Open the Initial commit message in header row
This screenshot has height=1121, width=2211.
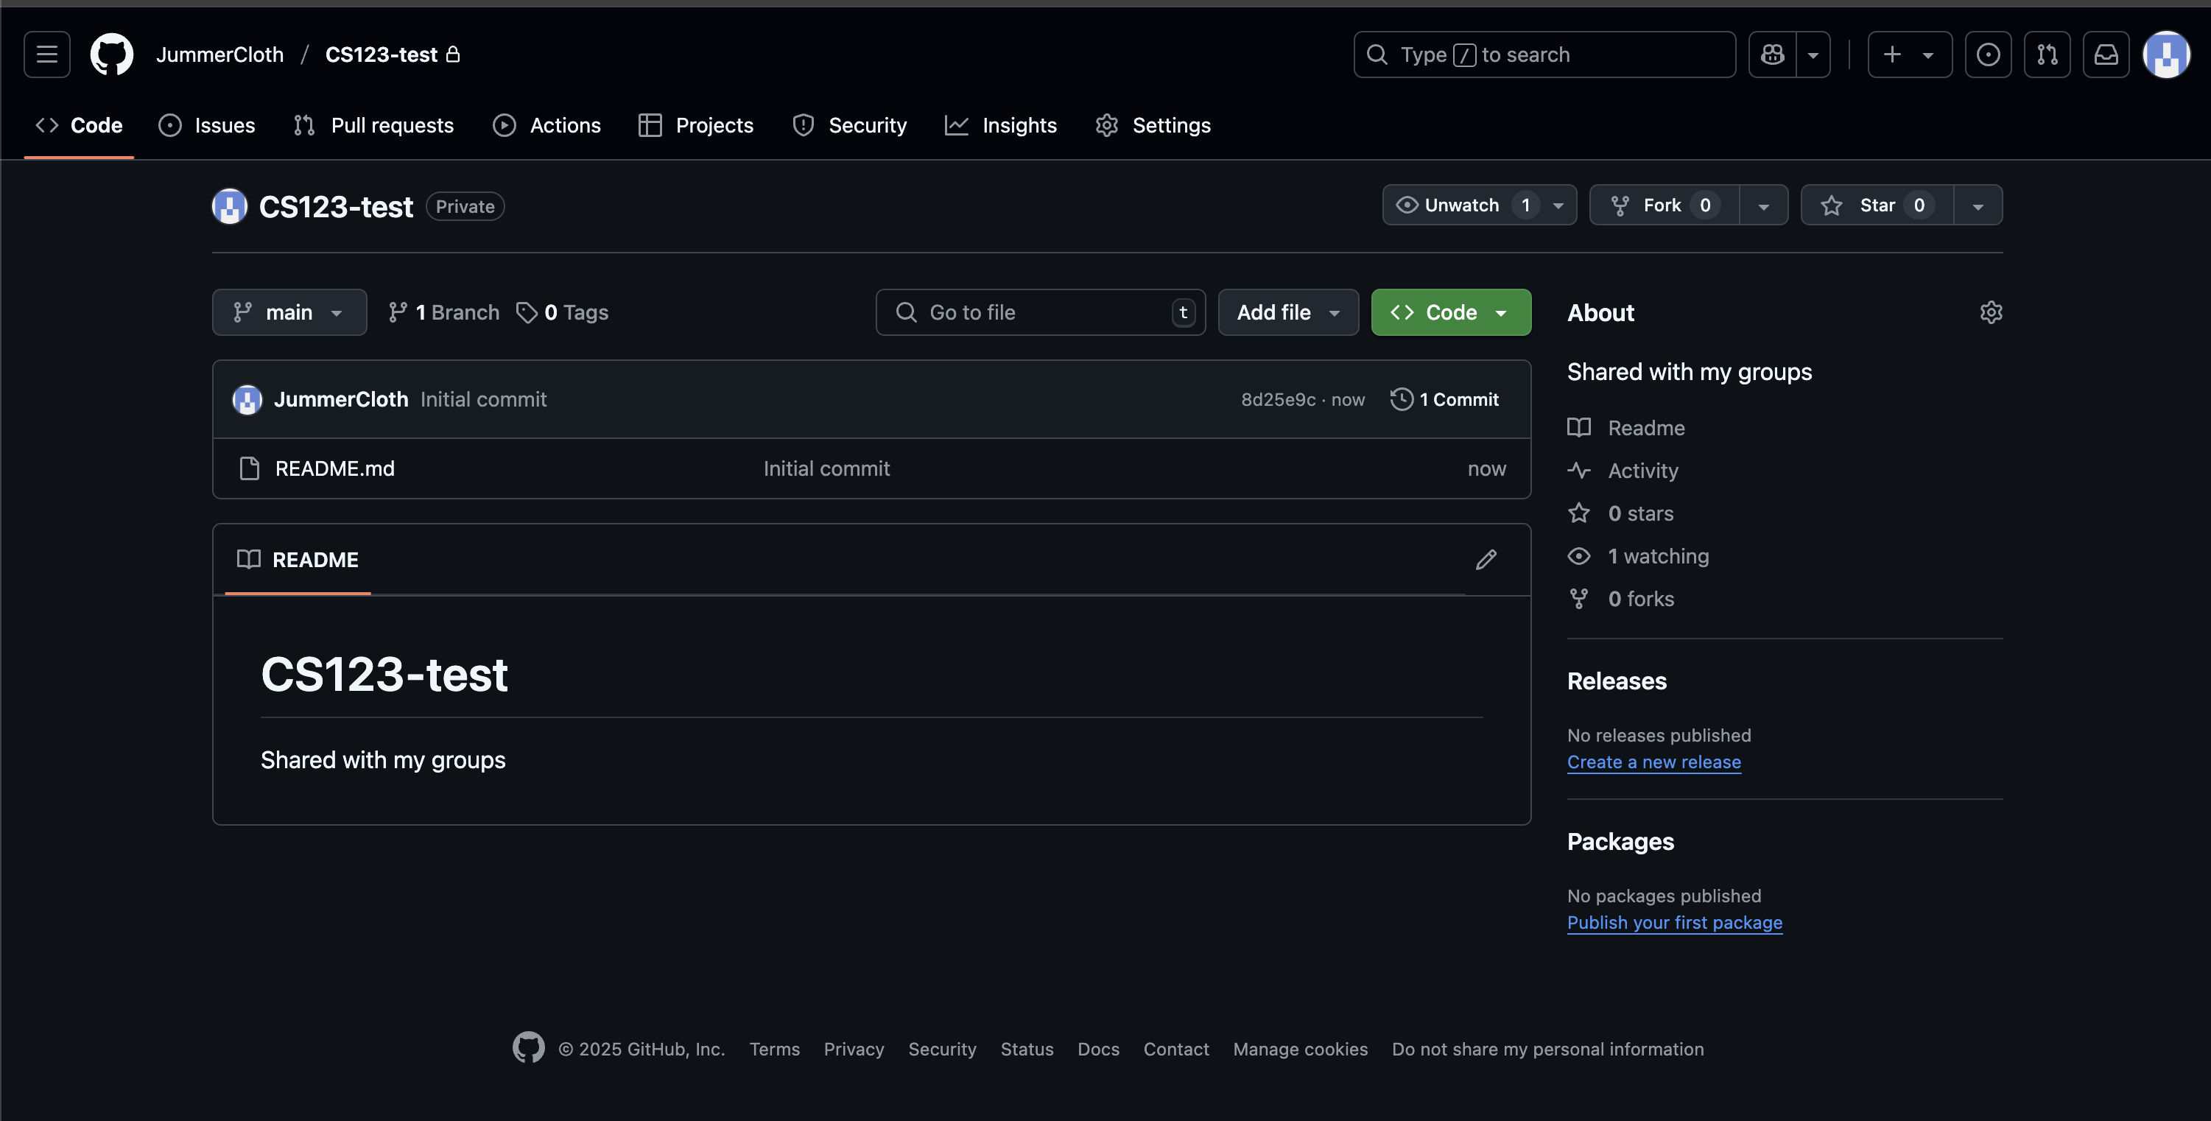point(483,400)
